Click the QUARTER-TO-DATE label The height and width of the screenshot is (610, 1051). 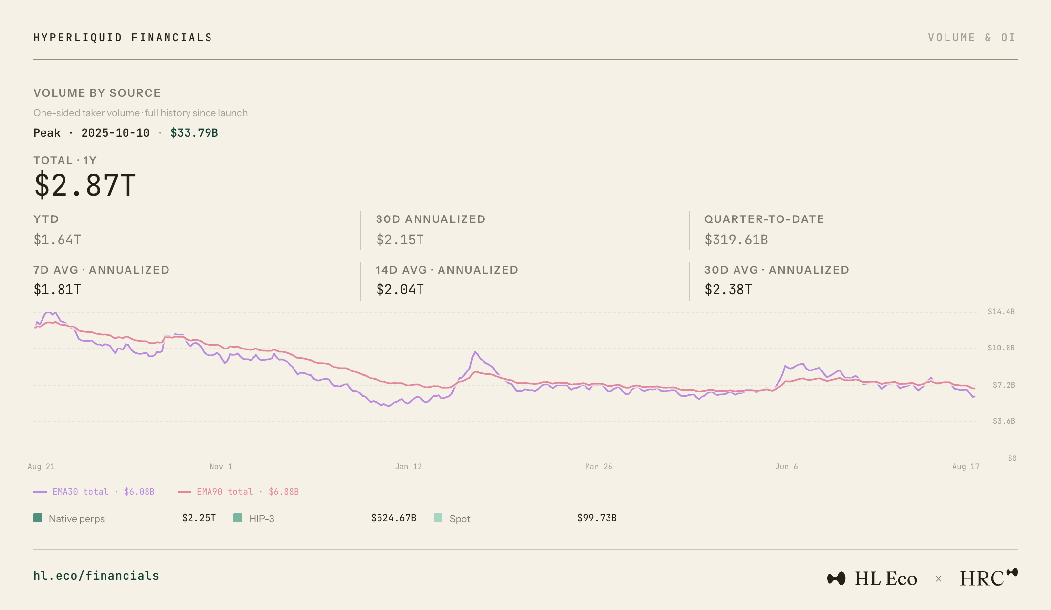pyautogui.click(x=764, y=219)
